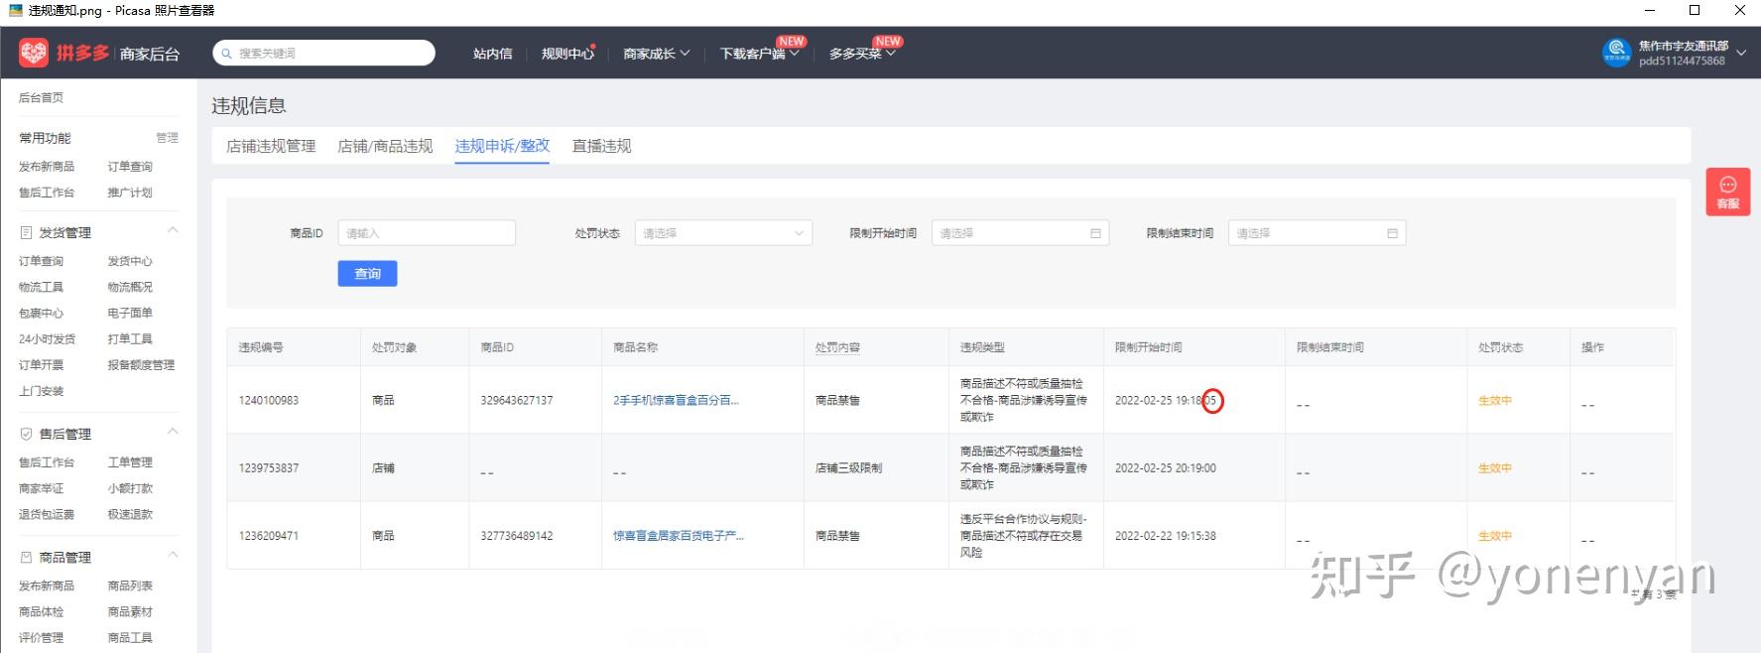
Task: Click the blue 查询 button
Action: 367,274
